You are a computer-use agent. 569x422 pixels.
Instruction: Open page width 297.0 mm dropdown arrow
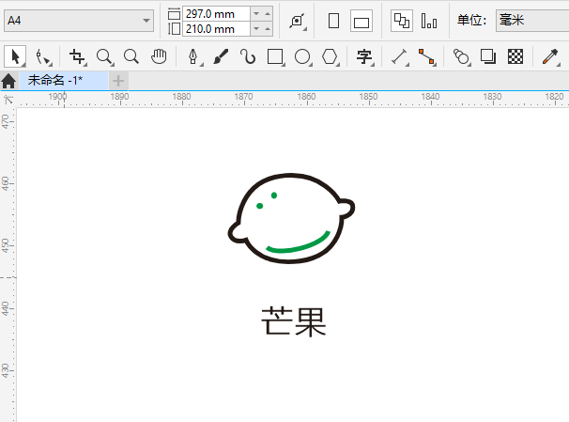tap(256, 14)
